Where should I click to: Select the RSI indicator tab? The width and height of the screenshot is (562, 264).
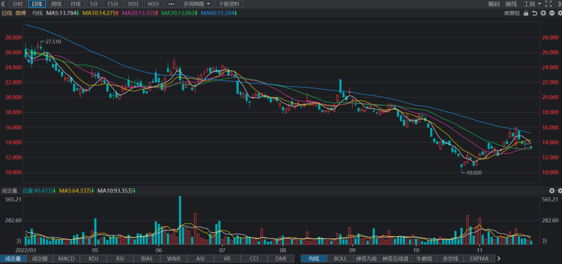pyautogui.click(x=120, y=259)
